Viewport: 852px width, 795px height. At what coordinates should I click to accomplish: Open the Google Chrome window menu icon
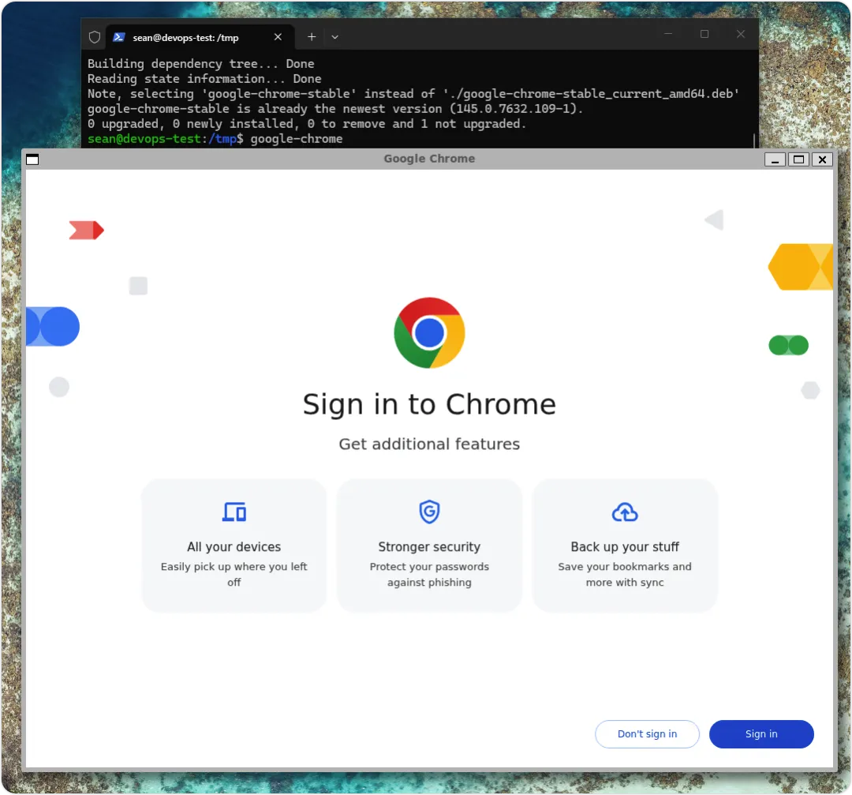click(32, 159)
